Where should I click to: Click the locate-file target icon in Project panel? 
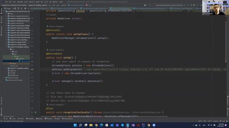coord(15,9)
